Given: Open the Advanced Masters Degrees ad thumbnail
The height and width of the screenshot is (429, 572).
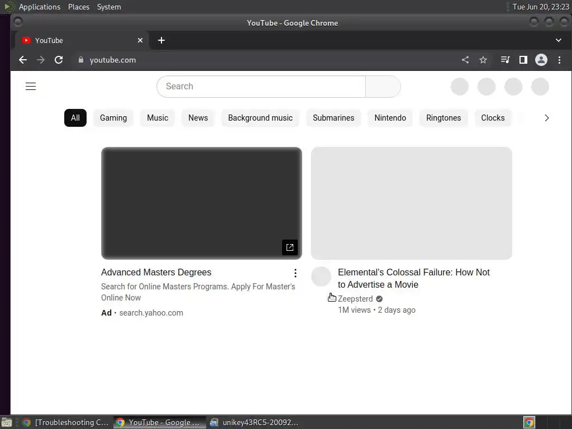Looking at the screenshot, I should tap(201, 203).
